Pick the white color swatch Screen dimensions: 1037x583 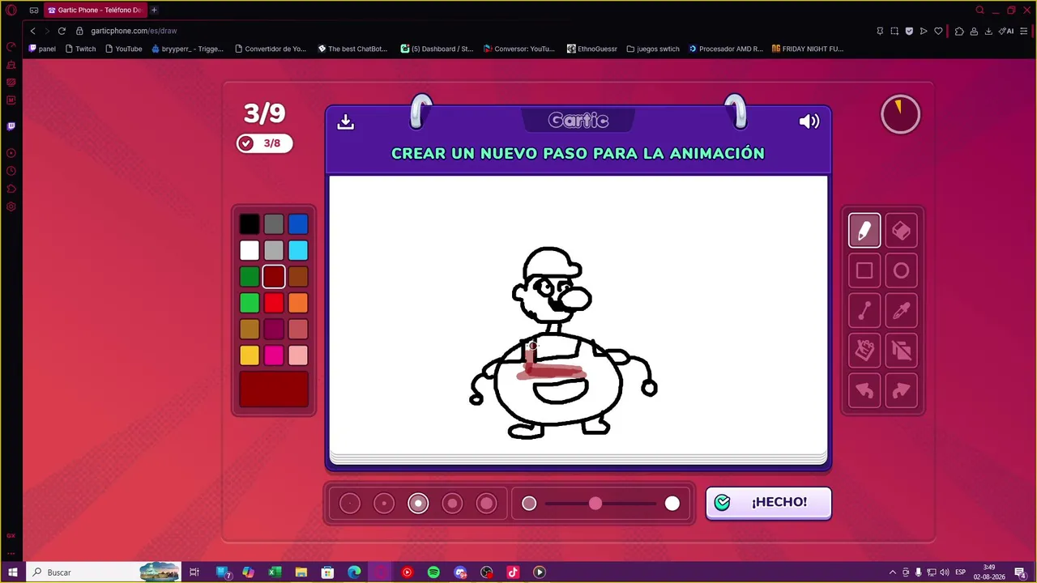coord(250,250)
